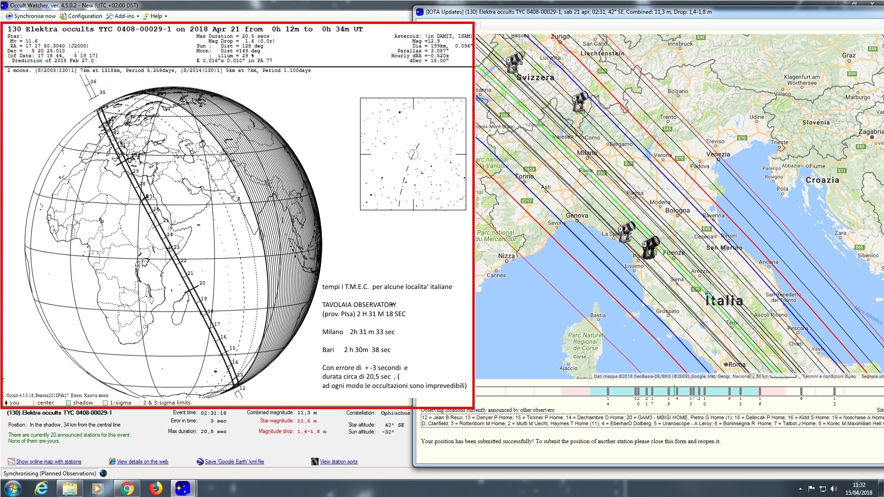This screenshot has height=497, width=884.
Task: Click the Max duration value 20,5 sec
Action: tap(214, 432)
